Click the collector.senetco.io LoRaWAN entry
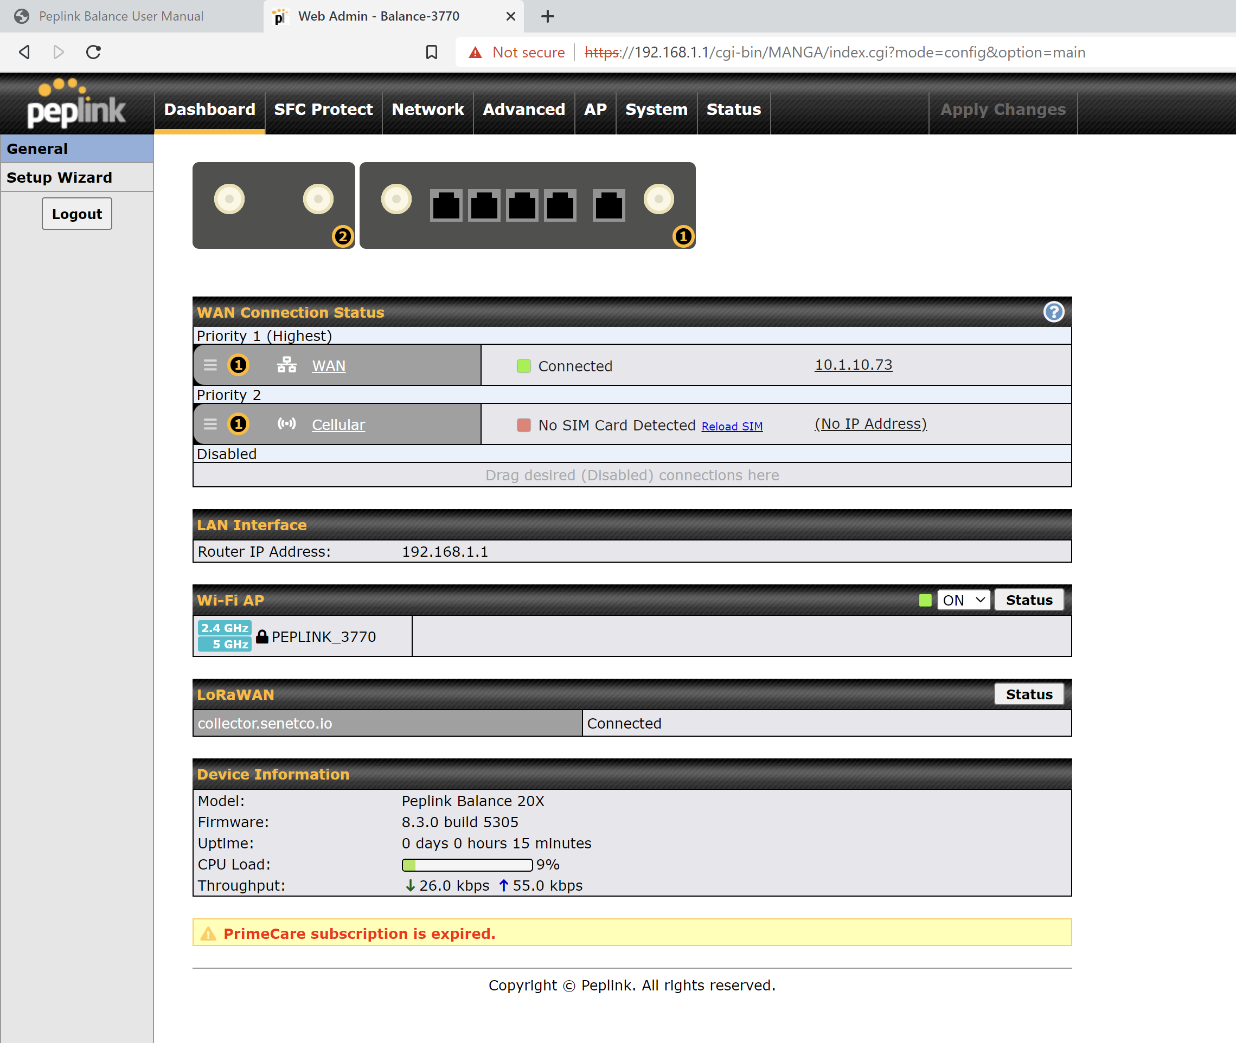 264,723
